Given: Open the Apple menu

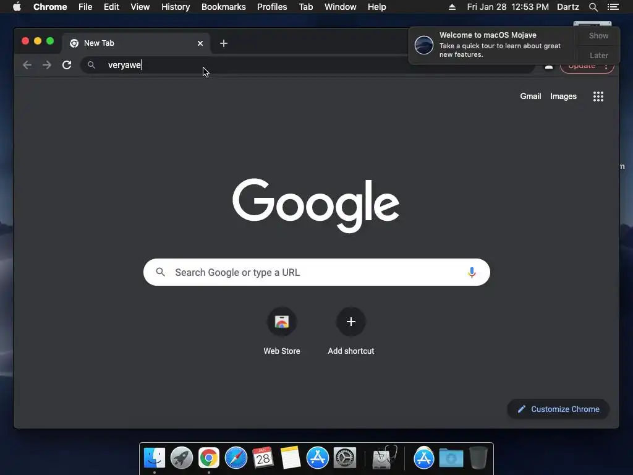Looking at the screenshot, I should point(17,7).
